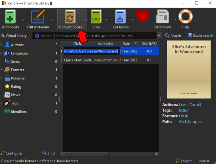Sort by the Size (MB) column header
216x164 pixels.
(x=149, y=44)
